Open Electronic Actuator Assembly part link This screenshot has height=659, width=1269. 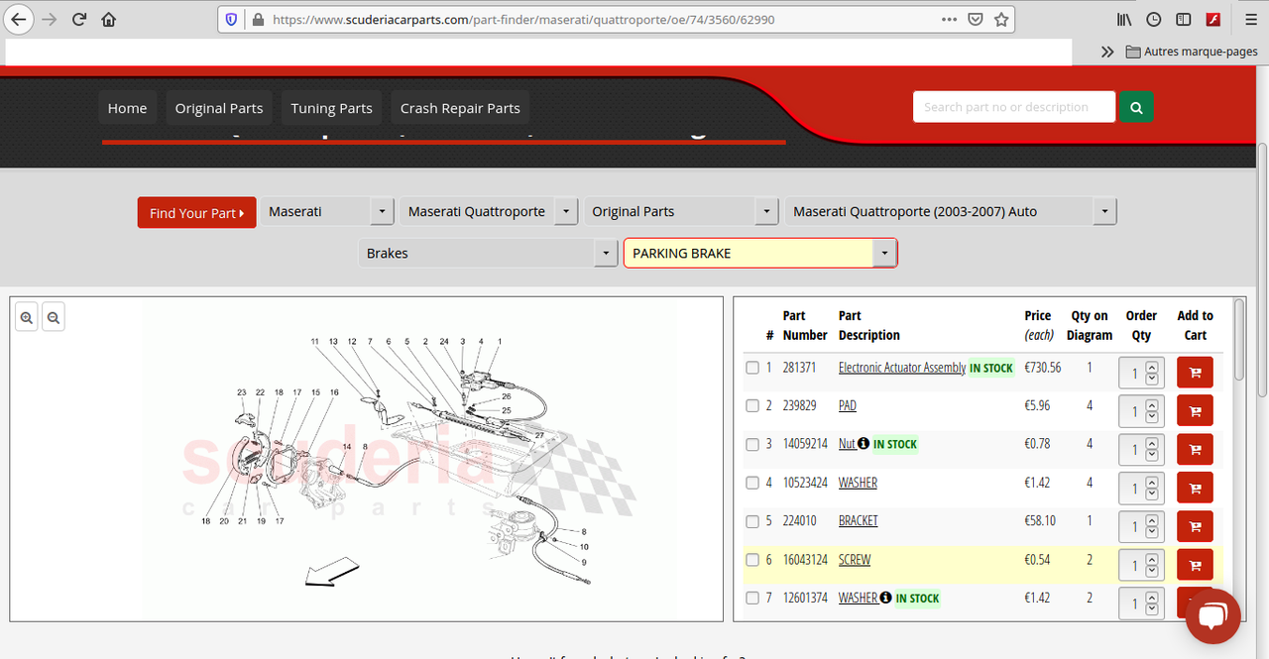pos(902,368)
